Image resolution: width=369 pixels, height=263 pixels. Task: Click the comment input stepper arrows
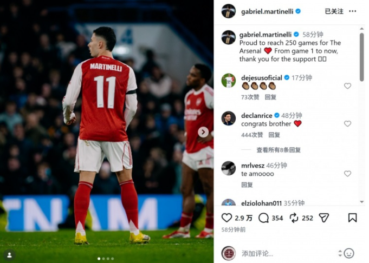[340, 253]
